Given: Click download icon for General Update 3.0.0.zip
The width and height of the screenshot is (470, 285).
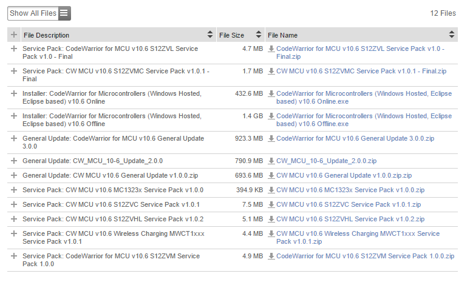Looking at the screenshot, I should point(271,138).
